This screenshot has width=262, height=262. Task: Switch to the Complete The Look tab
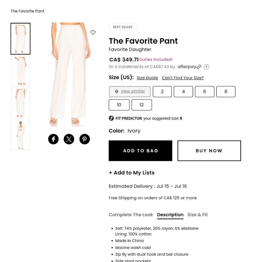[x=131, y=215]
